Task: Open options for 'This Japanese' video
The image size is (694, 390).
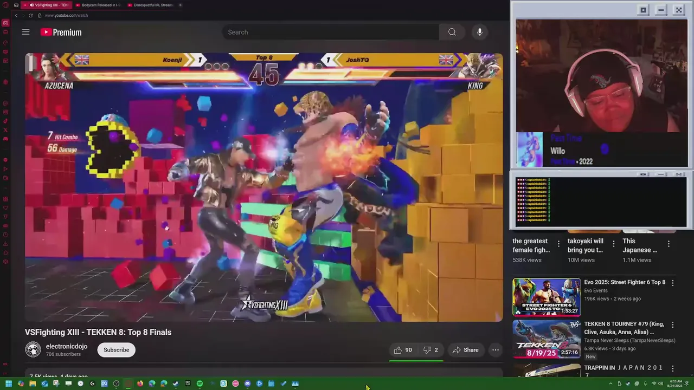Action: coord(669,244)
